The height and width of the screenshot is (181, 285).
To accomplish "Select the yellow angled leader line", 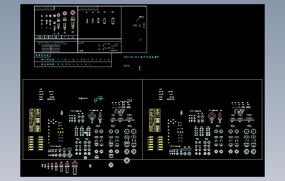I will point(140,18).
